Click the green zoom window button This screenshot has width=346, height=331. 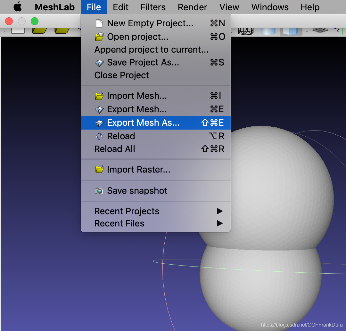[x=35, y=21]
